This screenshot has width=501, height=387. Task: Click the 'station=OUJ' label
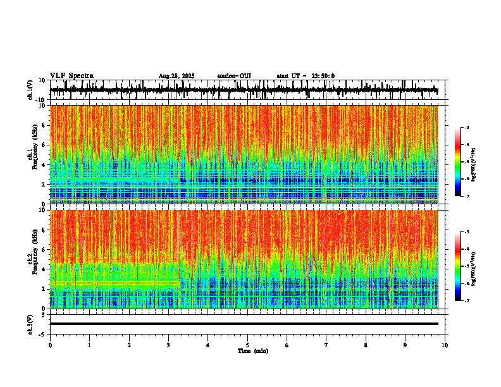pyautogui.click(x=234, y=76)
